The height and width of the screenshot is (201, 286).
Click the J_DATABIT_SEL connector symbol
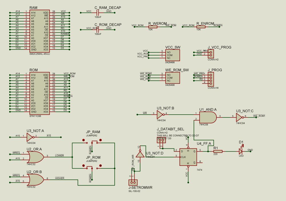[x=161, y=140]
